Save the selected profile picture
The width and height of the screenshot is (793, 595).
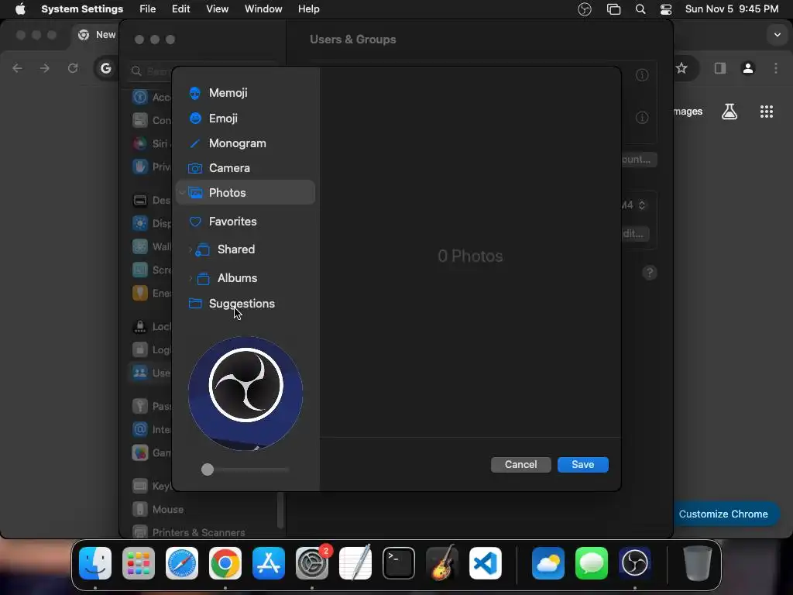(x=582, y=465)
